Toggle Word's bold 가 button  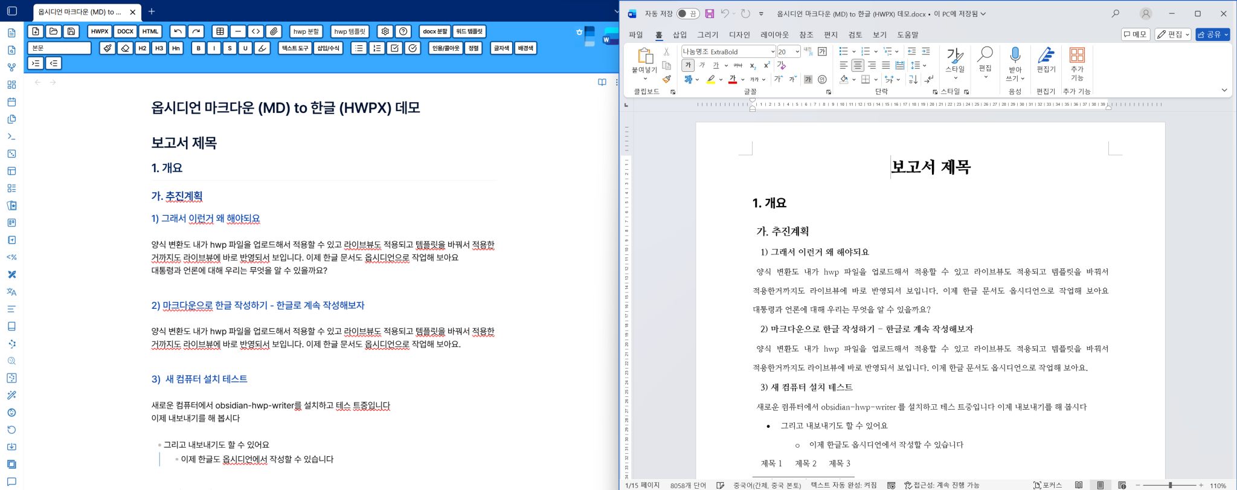pyautogui.click(x=688, y=65)
